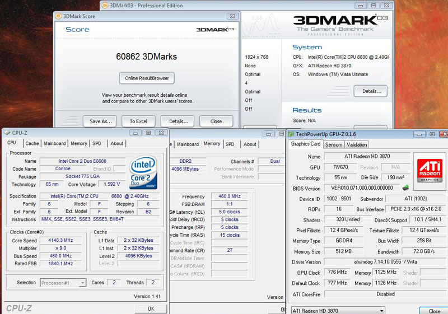This screenshot has width=448, height=314.
Task: Open Details in 3DMark Score dialog
Action: pyautogui.click(x=178, y=121)
